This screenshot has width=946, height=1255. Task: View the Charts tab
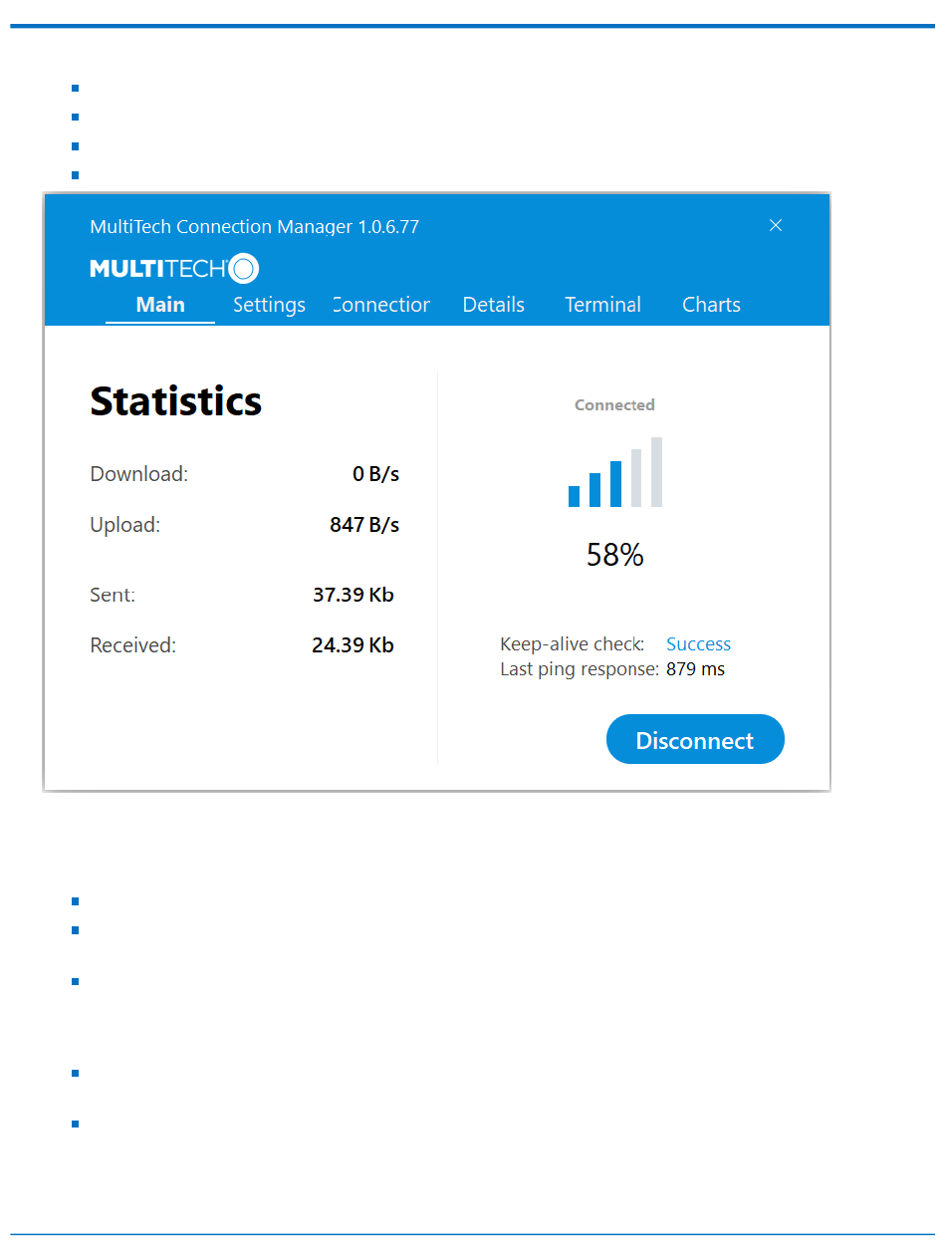[x=711, y=305]
